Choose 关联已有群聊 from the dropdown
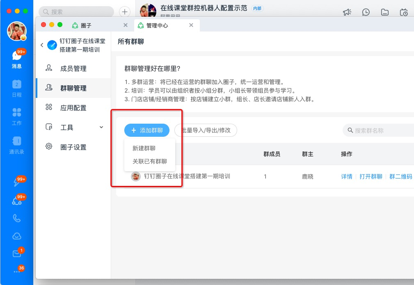This screenshot has height=285, width=414. [150, 161]
